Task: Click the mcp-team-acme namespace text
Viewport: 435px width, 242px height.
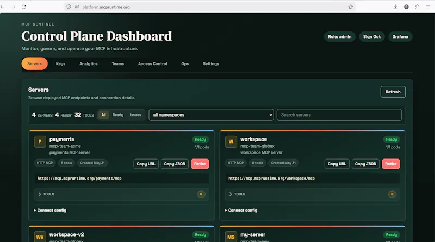Action: pos(65,146)
